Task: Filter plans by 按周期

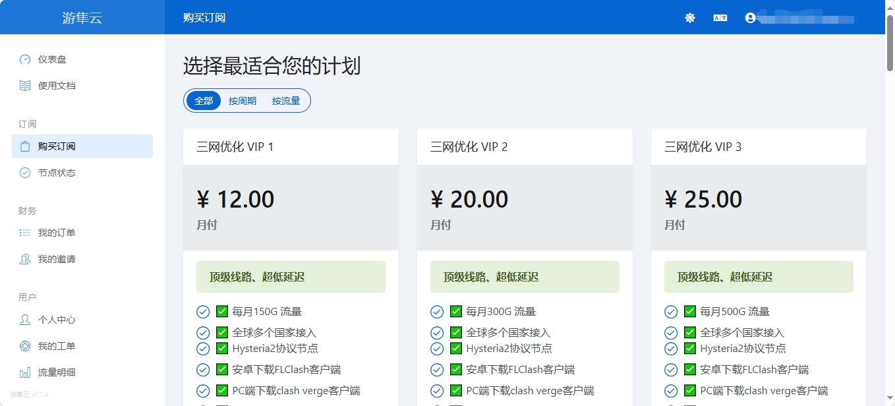Action: [x=243, y=101]
